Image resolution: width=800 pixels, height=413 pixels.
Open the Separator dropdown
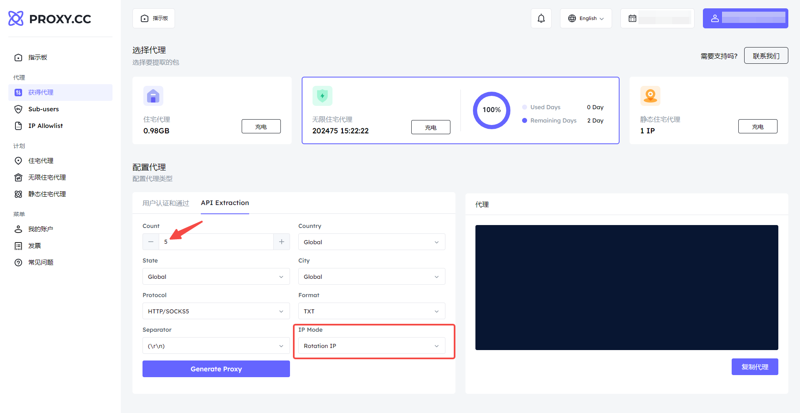coord(216,345)
